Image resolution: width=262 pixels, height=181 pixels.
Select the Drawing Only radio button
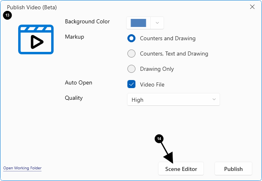[x=131, y=69]
